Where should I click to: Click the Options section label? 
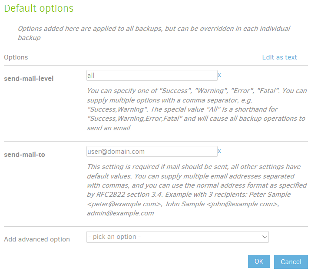coord(16,57)
